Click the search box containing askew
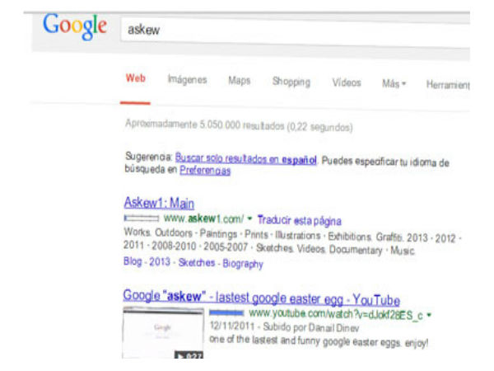494x371 pixels. (295, 33)
